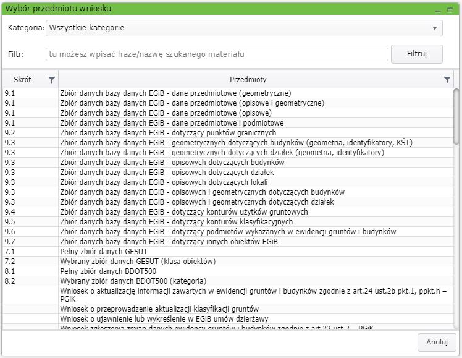462x358 pixels.
Task: Select 'dotyczący punktów granicznych' row
Action: (167, 133)
